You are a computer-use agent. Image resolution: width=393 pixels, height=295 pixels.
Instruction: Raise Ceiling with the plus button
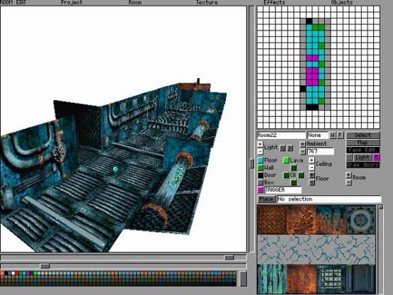pos(312,160)
